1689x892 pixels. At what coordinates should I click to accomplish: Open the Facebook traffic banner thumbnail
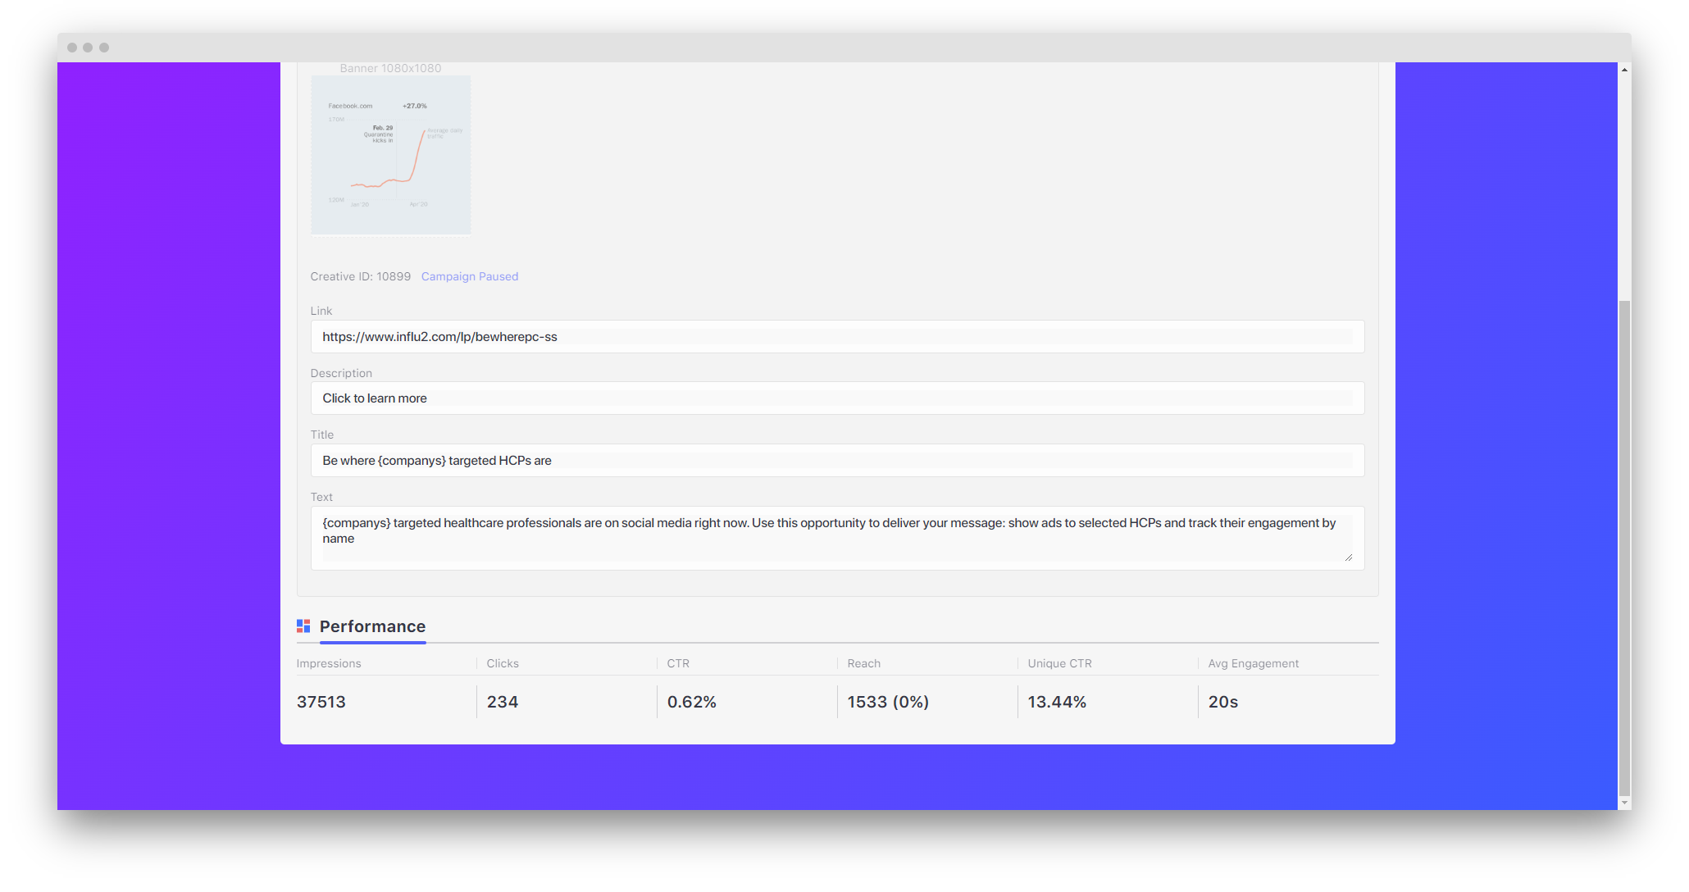click(390, 155)
